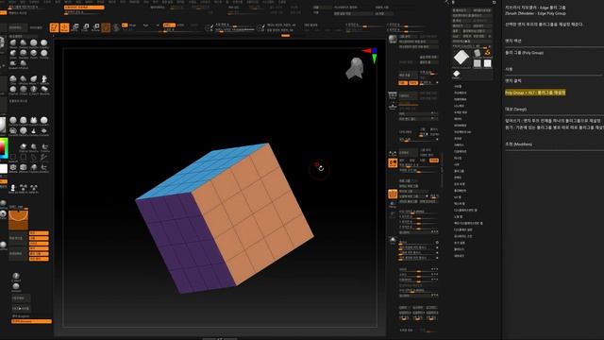Click the XYZ axis indicator in viewport corner
This screenshot has width=604, height=340.
pyautogui.click(x=370, y=55)
